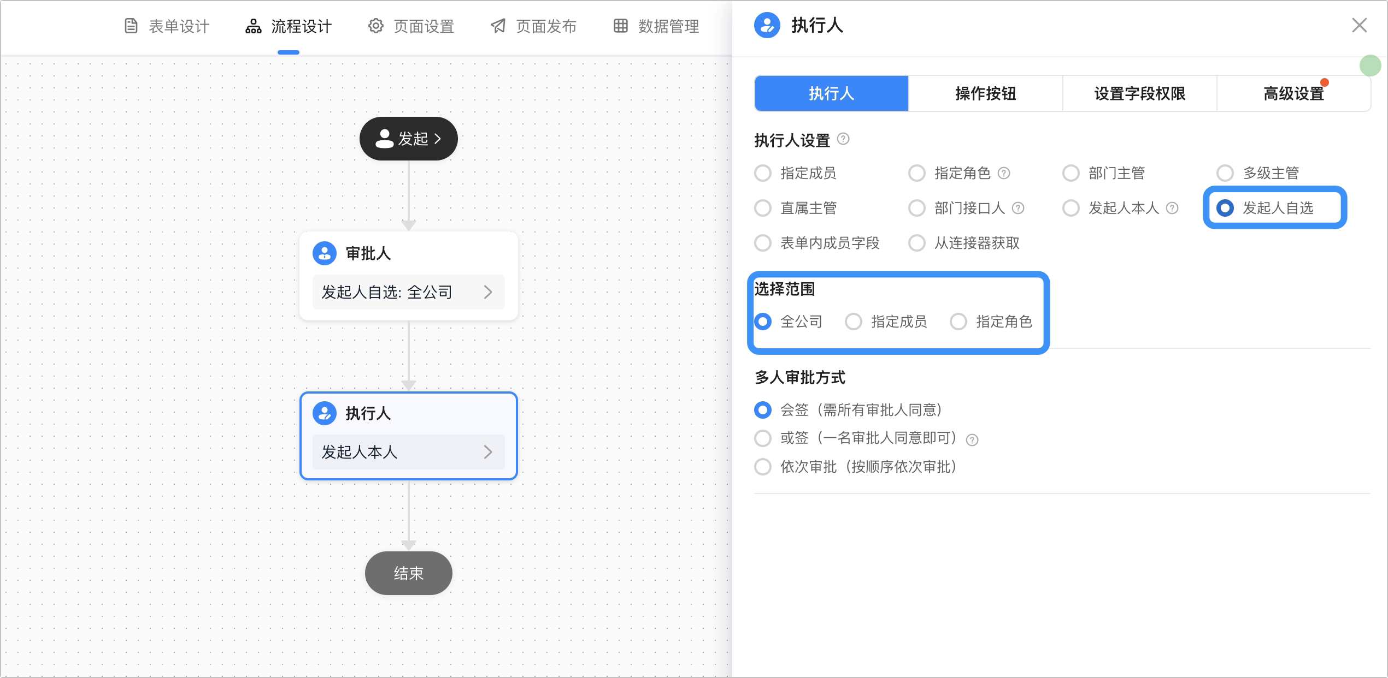Go to 表单设计 in top navigation
This screenshot has width=1388, height=678.
click(x=167, y=26)
